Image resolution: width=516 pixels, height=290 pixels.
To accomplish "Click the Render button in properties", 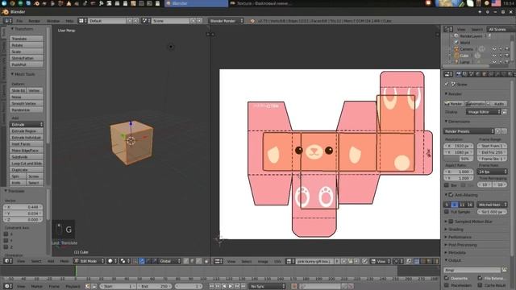I will (454, 104).
